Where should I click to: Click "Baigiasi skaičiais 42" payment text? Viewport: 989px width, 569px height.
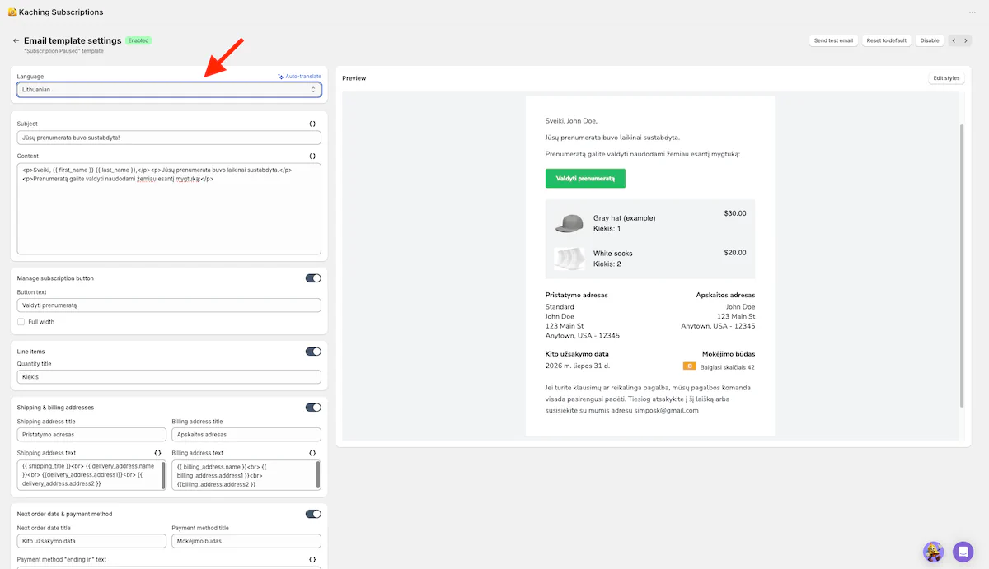(x=728, y=367)
